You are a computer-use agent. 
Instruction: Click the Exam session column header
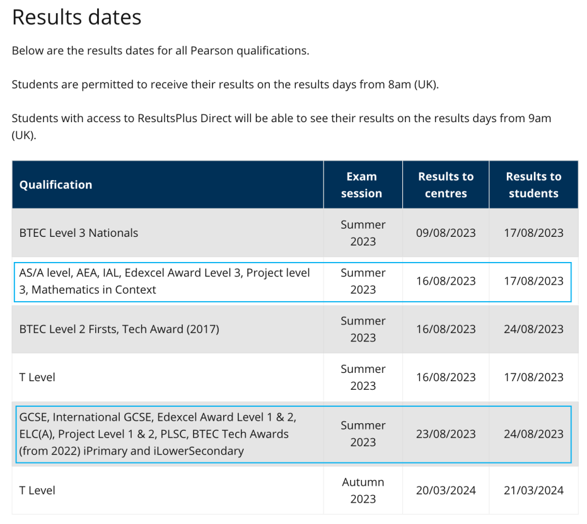[362, 185]
